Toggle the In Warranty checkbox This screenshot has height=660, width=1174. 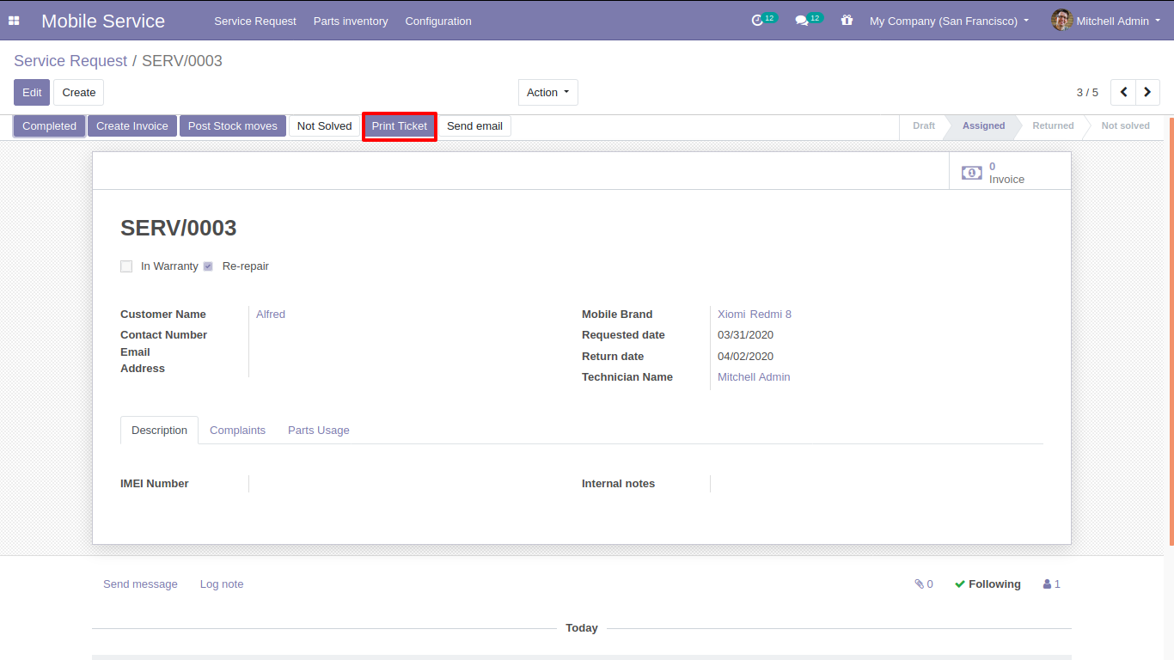126,266
